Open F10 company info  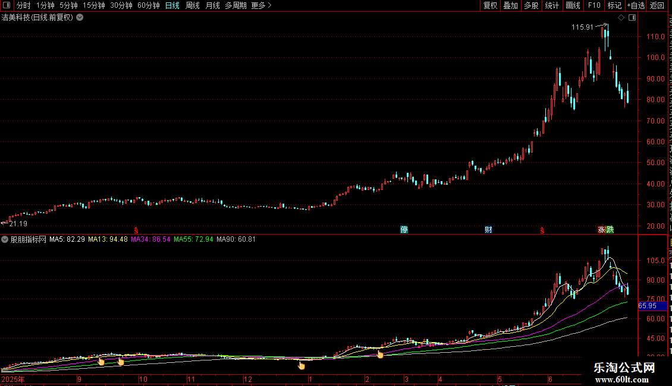[594, 5]
